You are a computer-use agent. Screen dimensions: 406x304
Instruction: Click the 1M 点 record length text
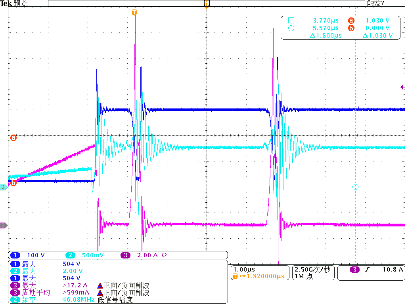(x=304, y=276)
